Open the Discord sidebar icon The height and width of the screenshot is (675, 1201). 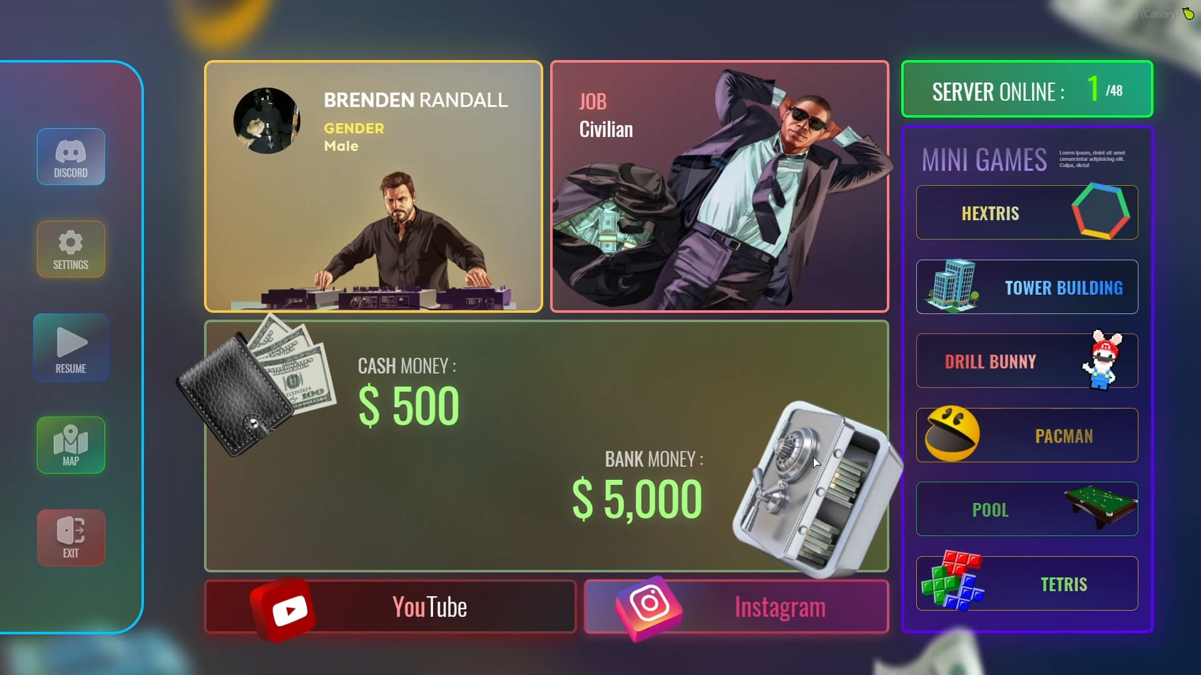[x=71, y=156]
